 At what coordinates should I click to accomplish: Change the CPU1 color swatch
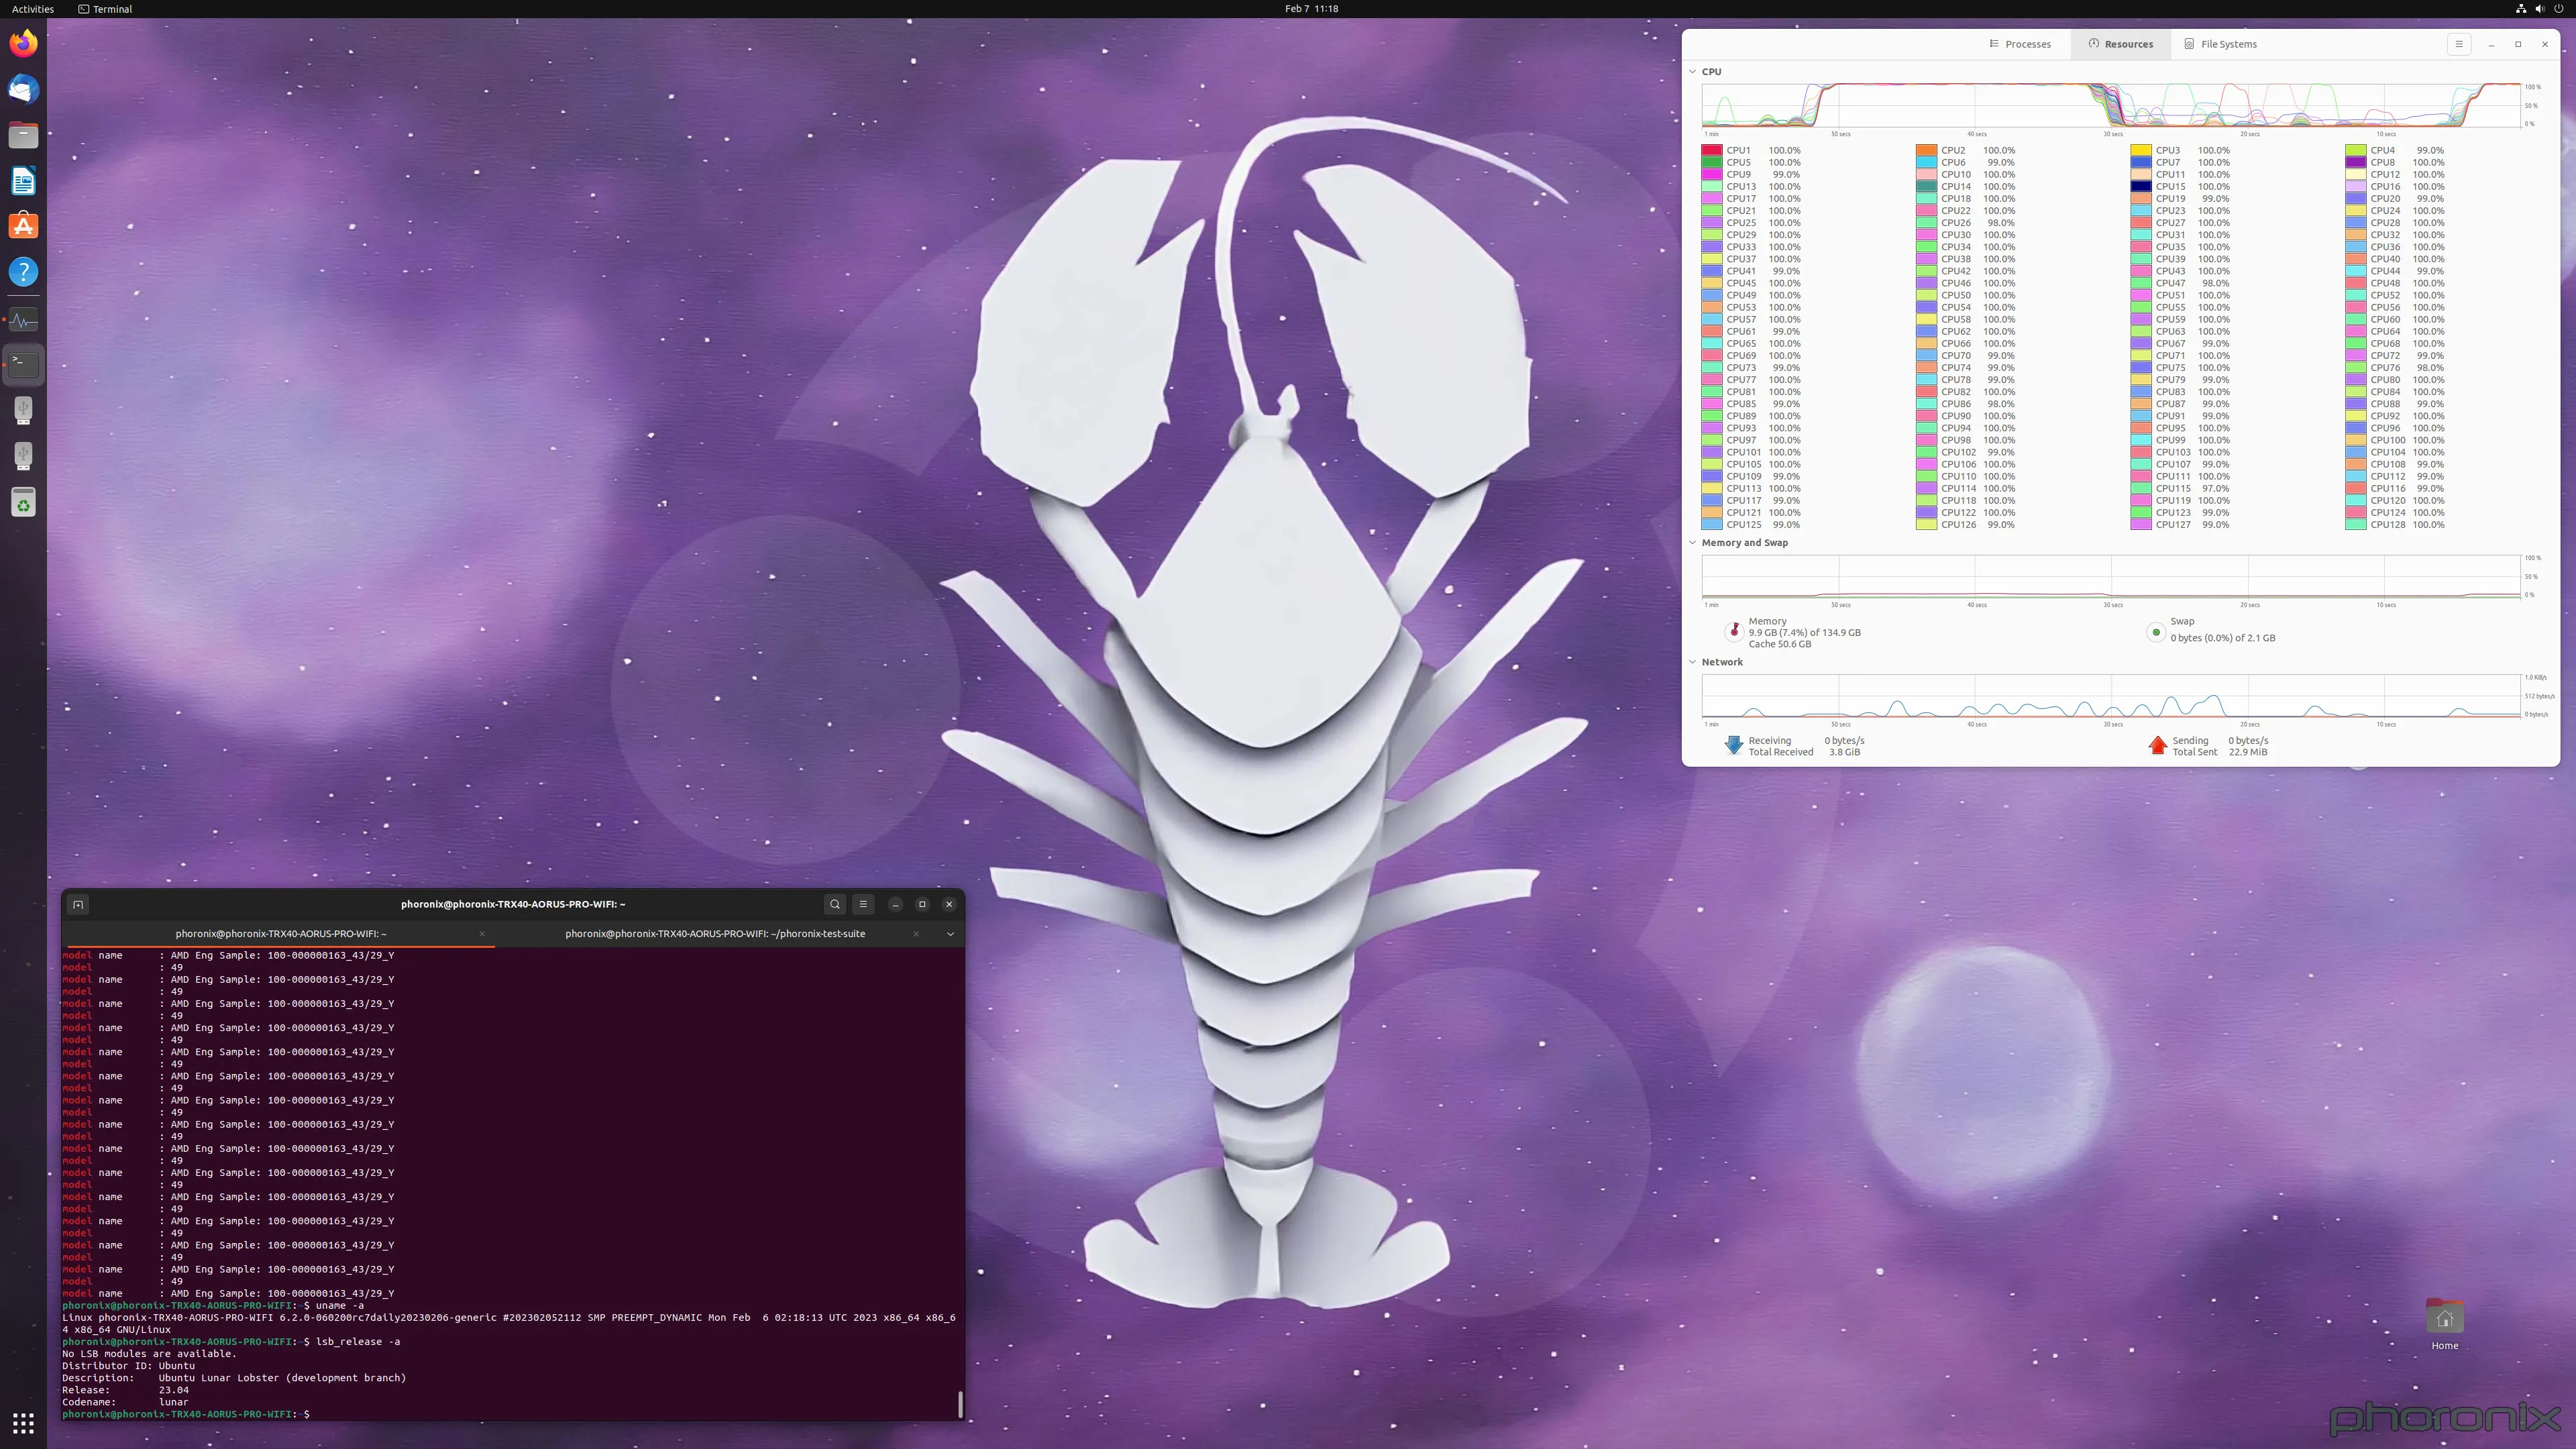tap(1711, 151)
